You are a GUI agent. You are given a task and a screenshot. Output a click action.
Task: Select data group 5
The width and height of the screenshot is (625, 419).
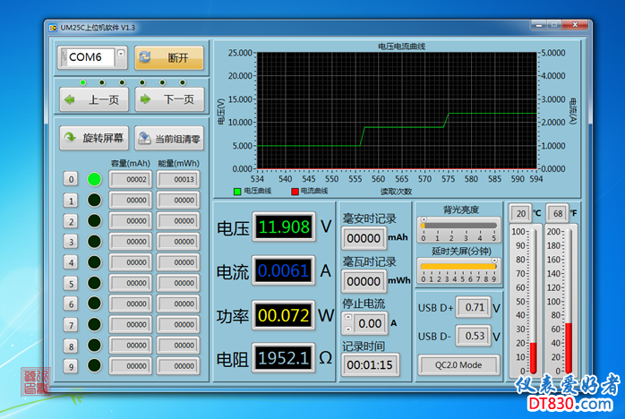[71, 283]
